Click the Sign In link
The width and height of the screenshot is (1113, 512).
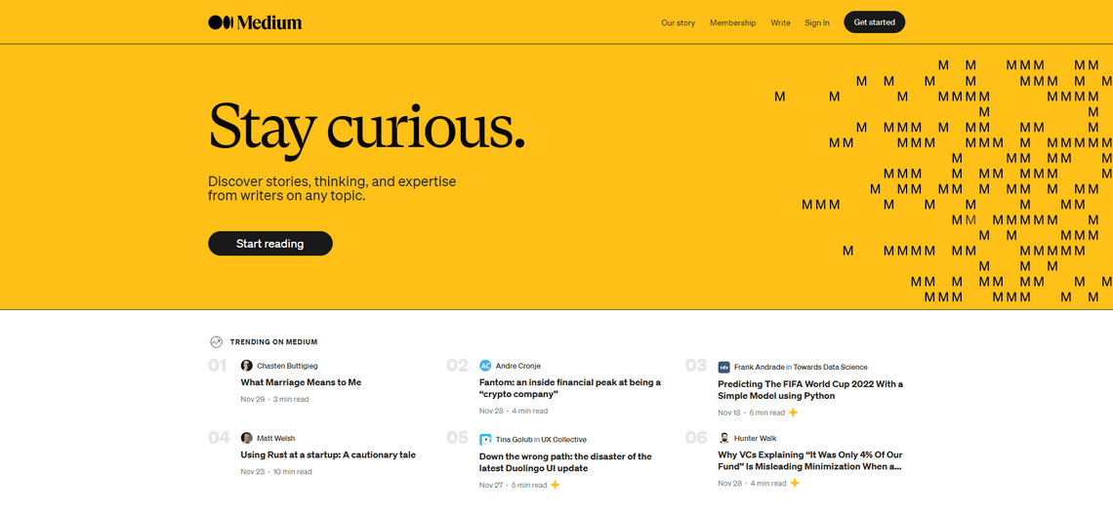point(817,22)
